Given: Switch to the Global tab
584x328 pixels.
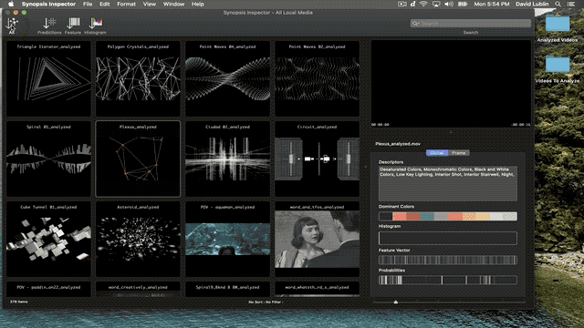Looking at the screenshot, I should 437,153.
